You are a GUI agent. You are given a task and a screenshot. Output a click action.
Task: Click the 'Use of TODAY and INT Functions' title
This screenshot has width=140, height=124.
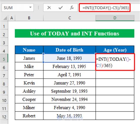74,34
